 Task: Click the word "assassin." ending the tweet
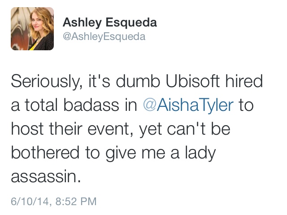click(x=45, y=177)
